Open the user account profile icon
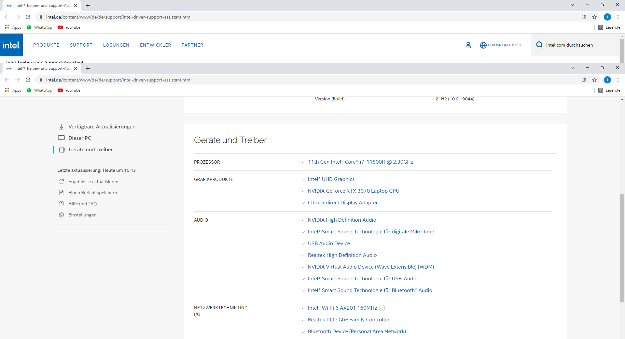 pos(468,45)
